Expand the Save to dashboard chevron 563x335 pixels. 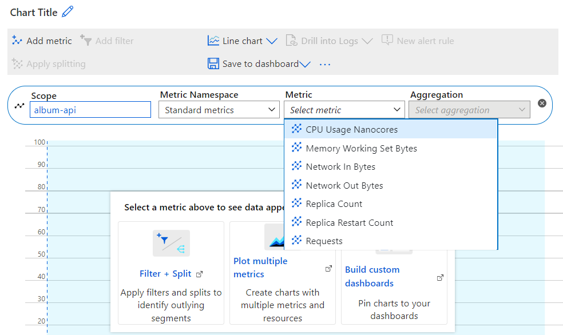[305, 64]
